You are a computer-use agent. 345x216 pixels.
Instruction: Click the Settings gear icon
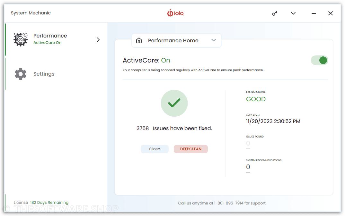(x=21, y=74)
